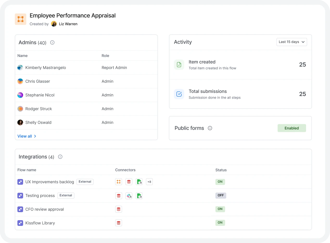The image size is (330, 243).
Task: Click the purple icon for UX Improvements backlog
Action: click(x=20, y=182)
